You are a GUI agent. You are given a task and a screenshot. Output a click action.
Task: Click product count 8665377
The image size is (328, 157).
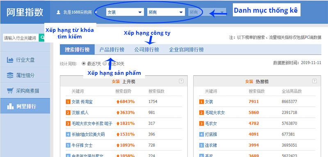(289, 102)
